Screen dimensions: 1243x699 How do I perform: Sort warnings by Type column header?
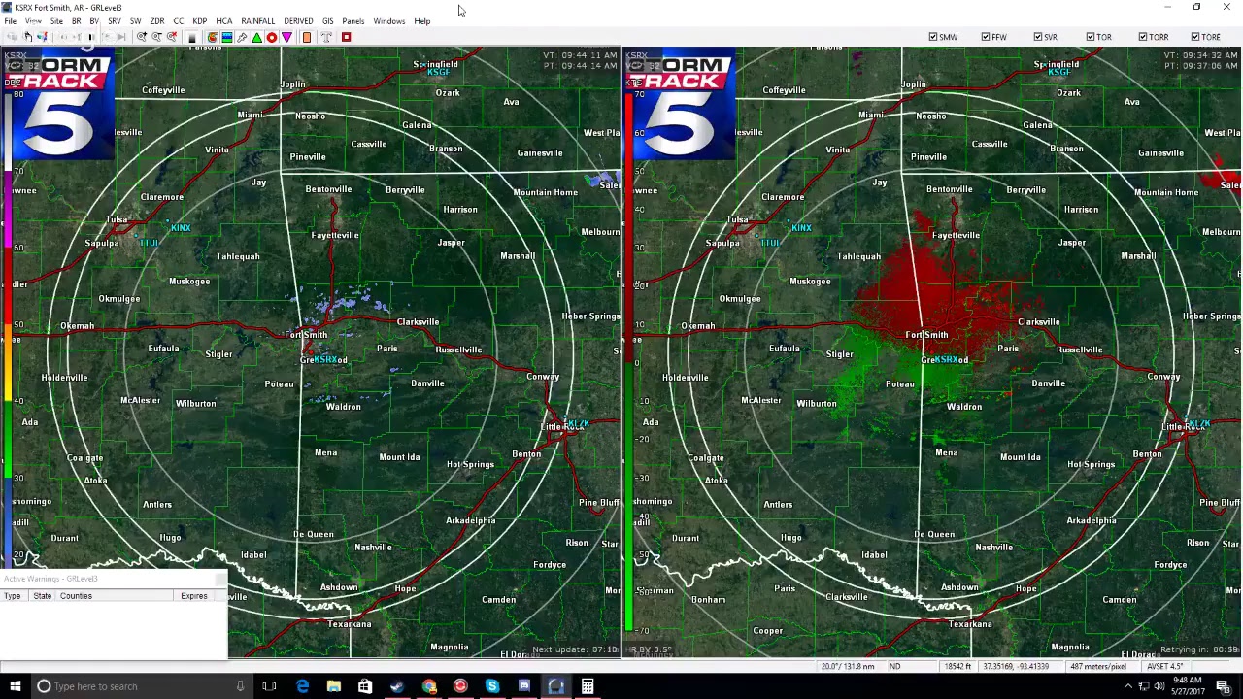coord(12,596)
